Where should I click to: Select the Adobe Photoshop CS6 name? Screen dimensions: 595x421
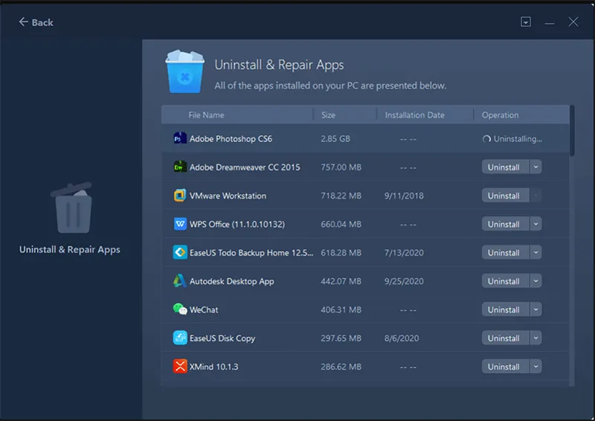[231, 139]
